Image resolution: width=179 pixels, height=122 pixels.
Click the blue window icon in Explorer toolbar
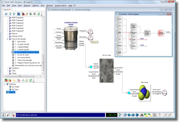tap(19, 14)
